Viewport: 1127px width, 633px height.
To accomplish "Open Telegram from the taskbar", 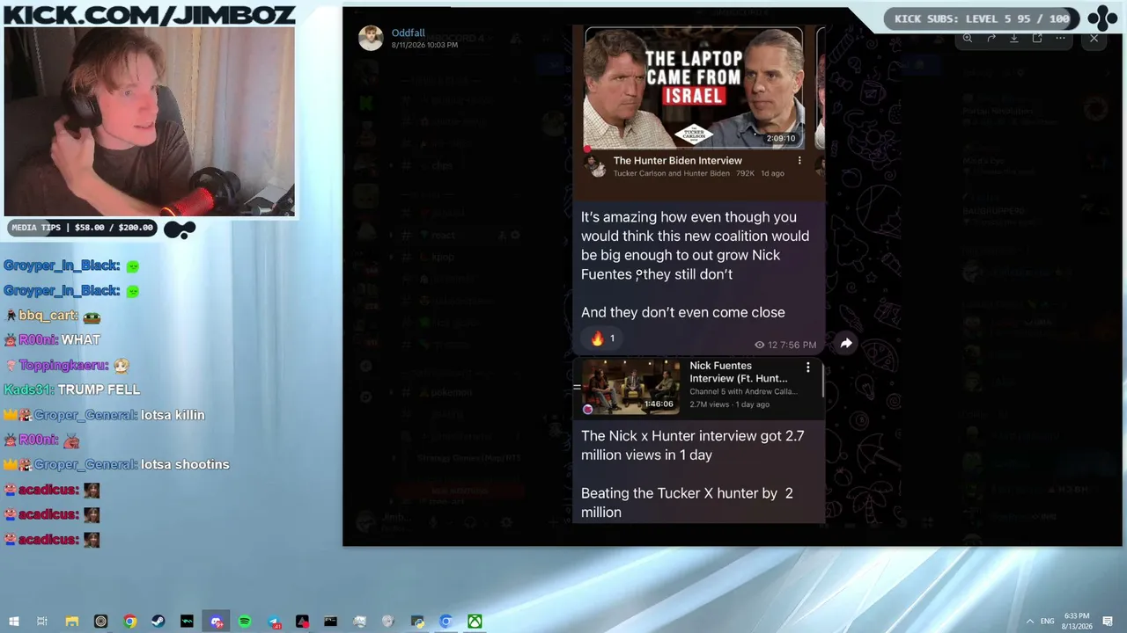I will point(274,622).
